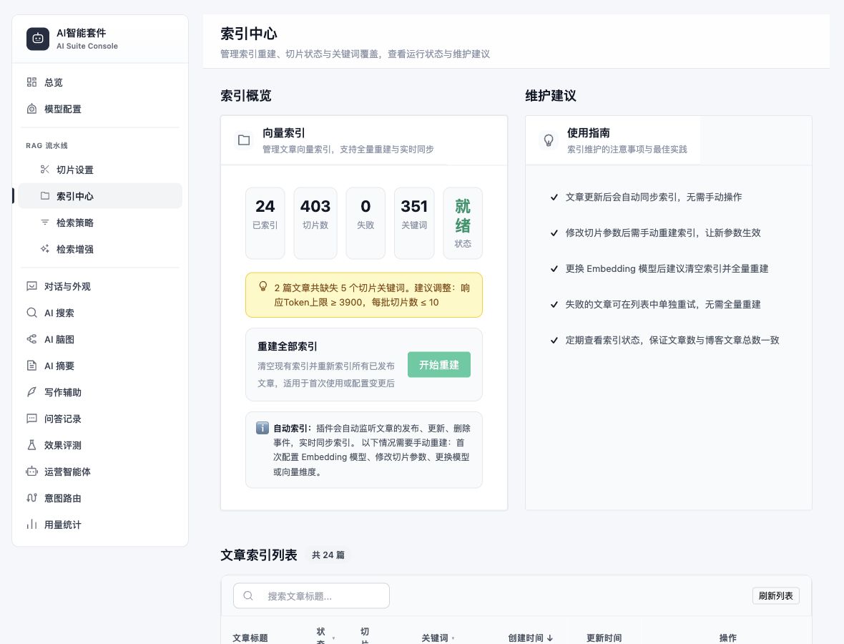Click the magnifier icon for AI 搜索
844x644 pixels.
point(31,313)
